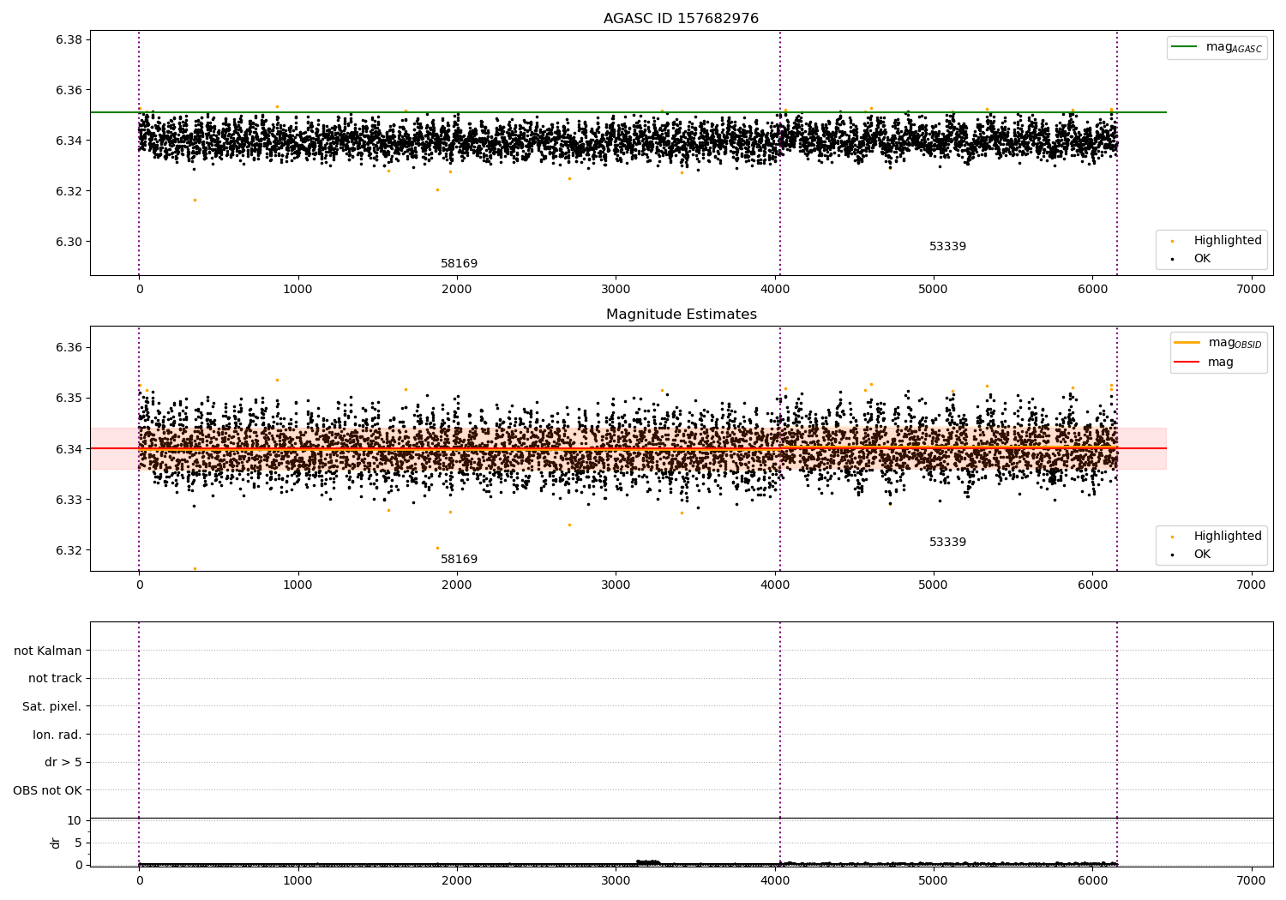Click the 53339 label in middle plot

point(947,543)
